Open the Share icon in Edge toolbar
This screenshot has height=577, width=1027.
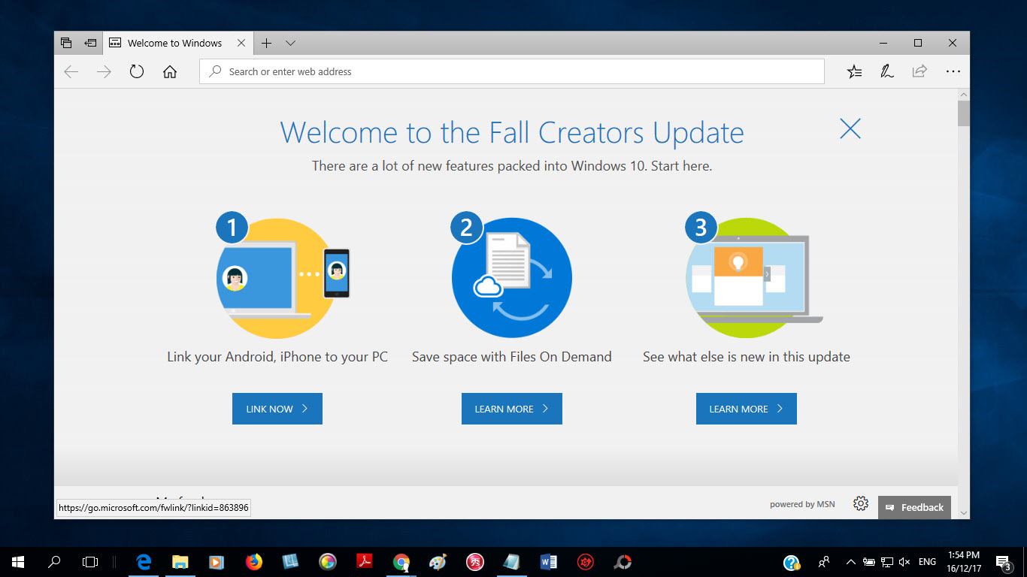click(919, 71)
